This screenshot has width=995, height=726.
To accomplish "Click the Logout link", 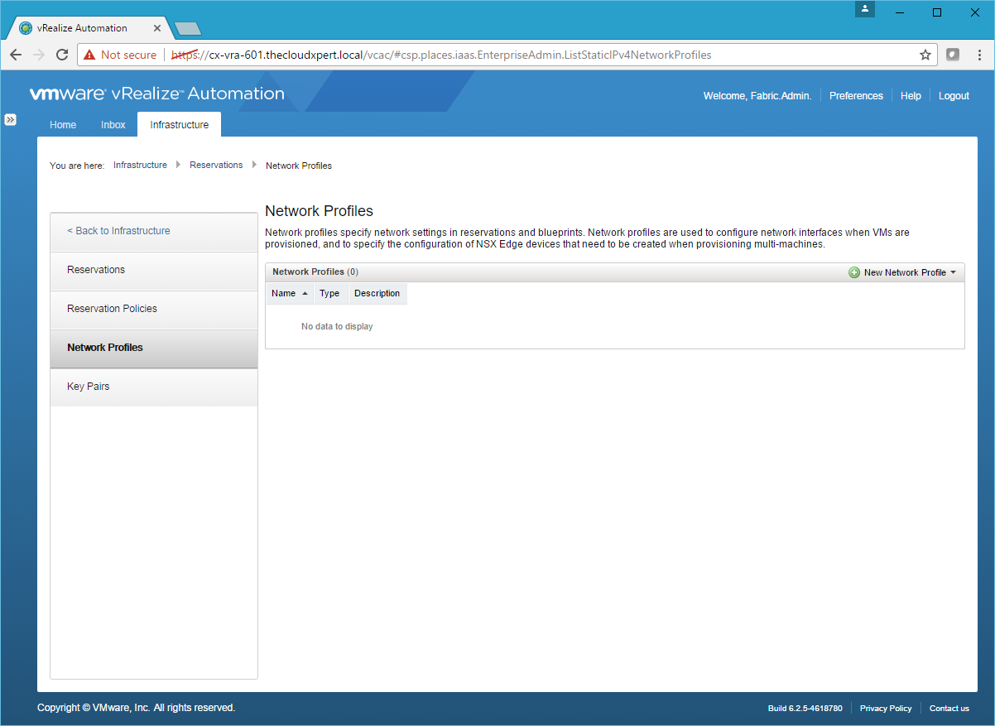I will pos(954,96).
